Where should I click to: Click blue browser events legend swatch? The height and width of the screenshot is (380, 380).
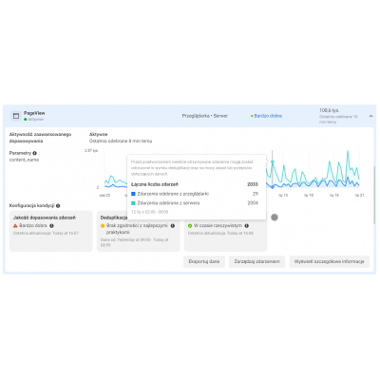[x=133, y=194]
